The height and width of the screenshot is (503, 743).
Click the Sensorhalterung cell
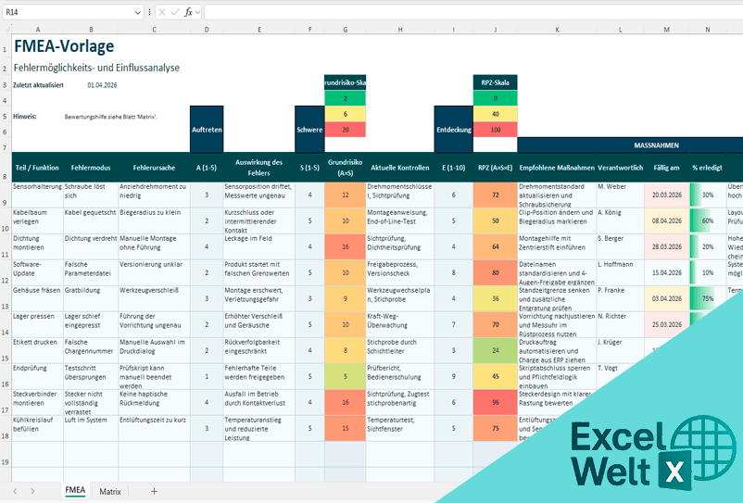tap(37, 195)
